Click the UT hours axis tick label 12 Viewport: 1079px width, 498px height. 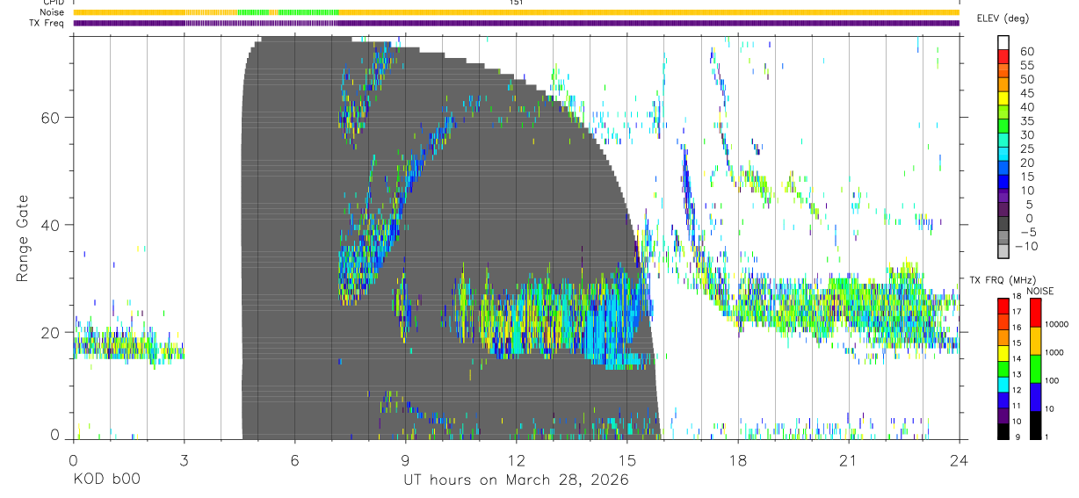516,460
